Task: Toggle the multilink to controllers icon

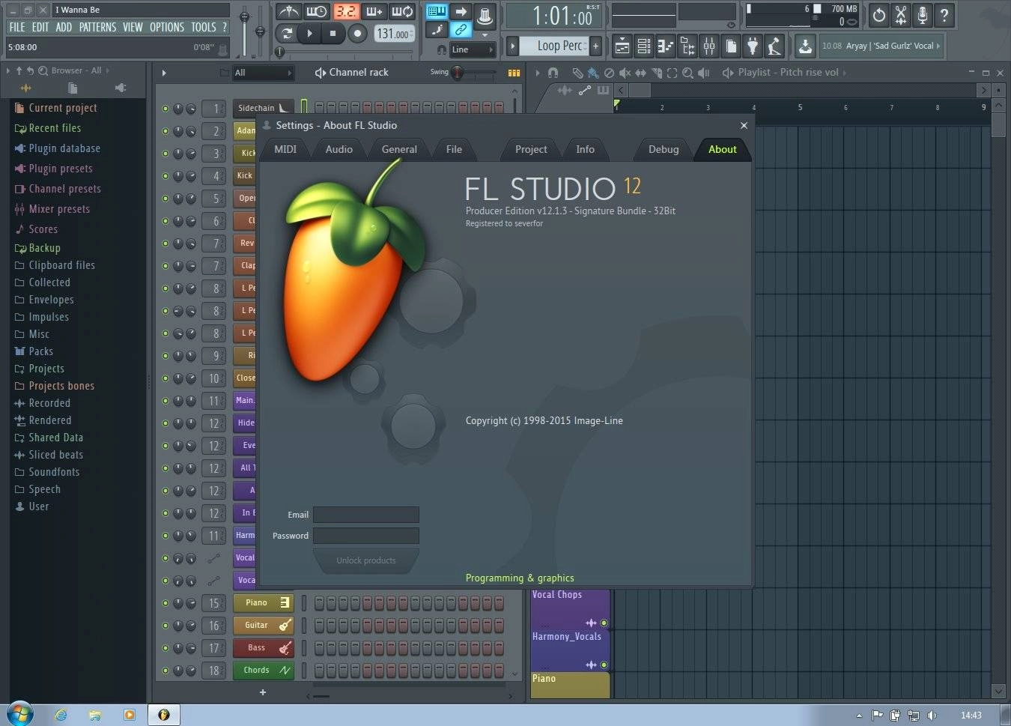Action: pos(461,30)
